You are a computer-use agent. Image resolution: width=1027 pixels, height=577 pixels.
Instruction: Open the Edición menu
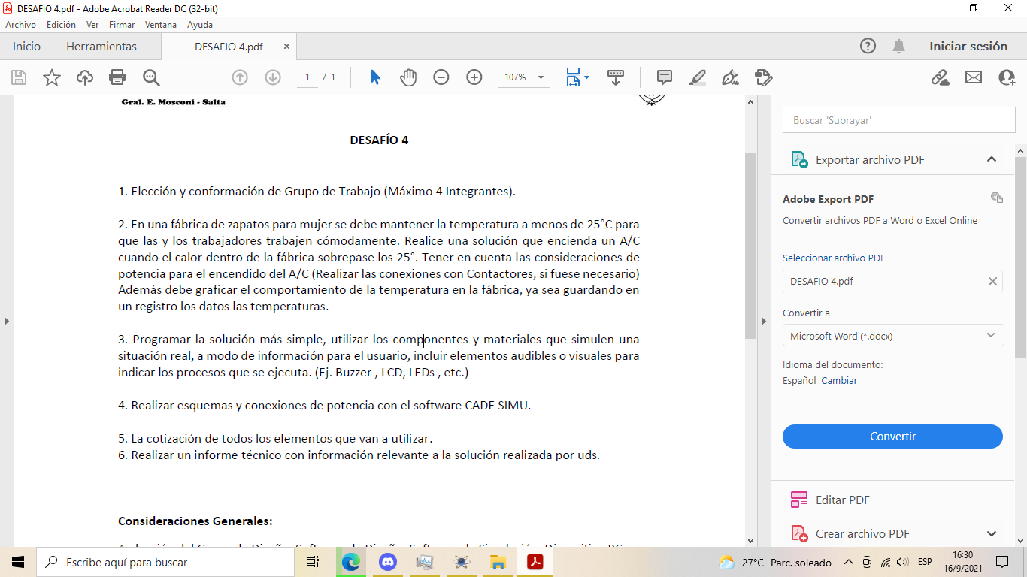pos(61,25)
